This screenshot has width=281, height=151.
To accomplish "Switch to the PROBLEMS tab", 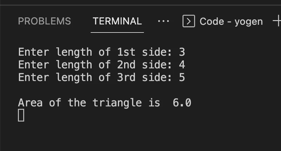I will click(x=44, y=21).
